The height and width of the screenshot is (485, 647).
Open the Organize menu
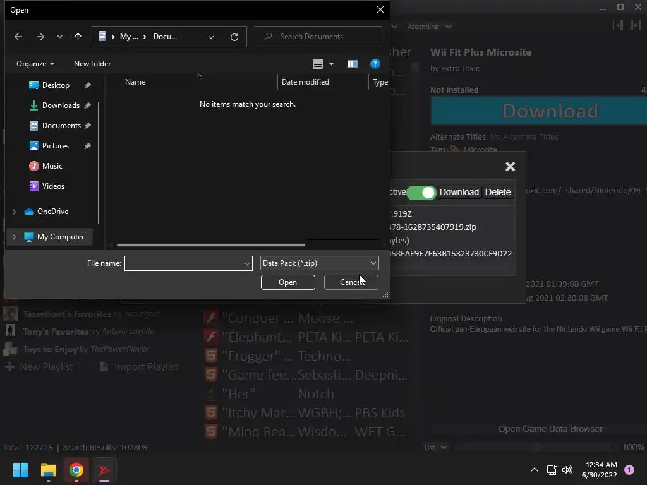click(35, 64)
